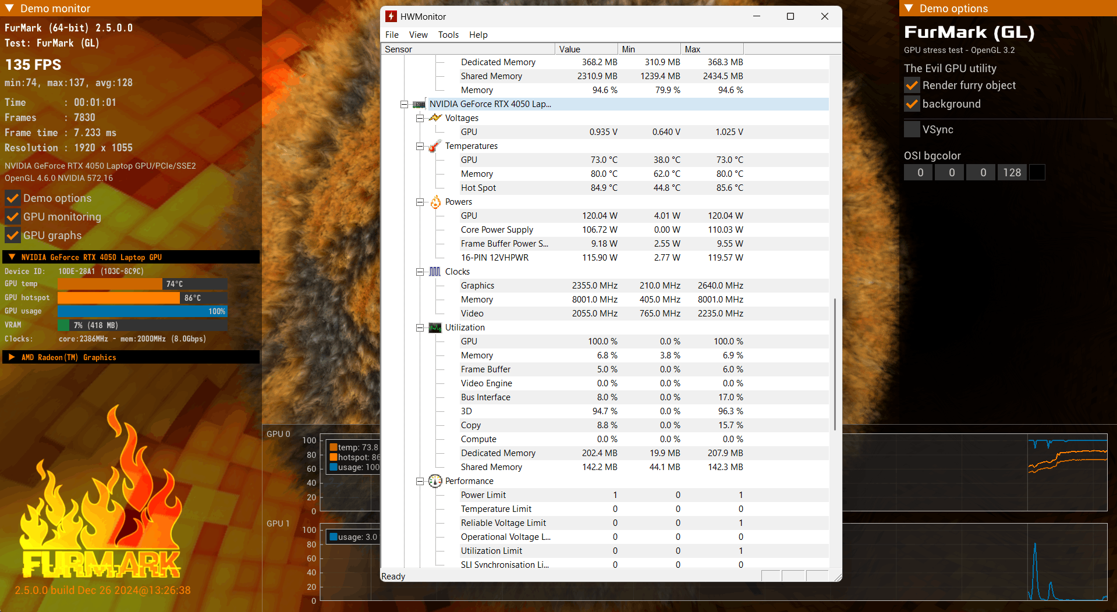Uncheck the background option
Viewport: 1117px width, 612px height.
pyautogui.click(x=912, y=104)
